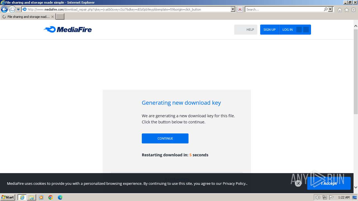
Task: Open File Explorer from the taskbar
Action: pyautogui.click(x=32, y=197)
